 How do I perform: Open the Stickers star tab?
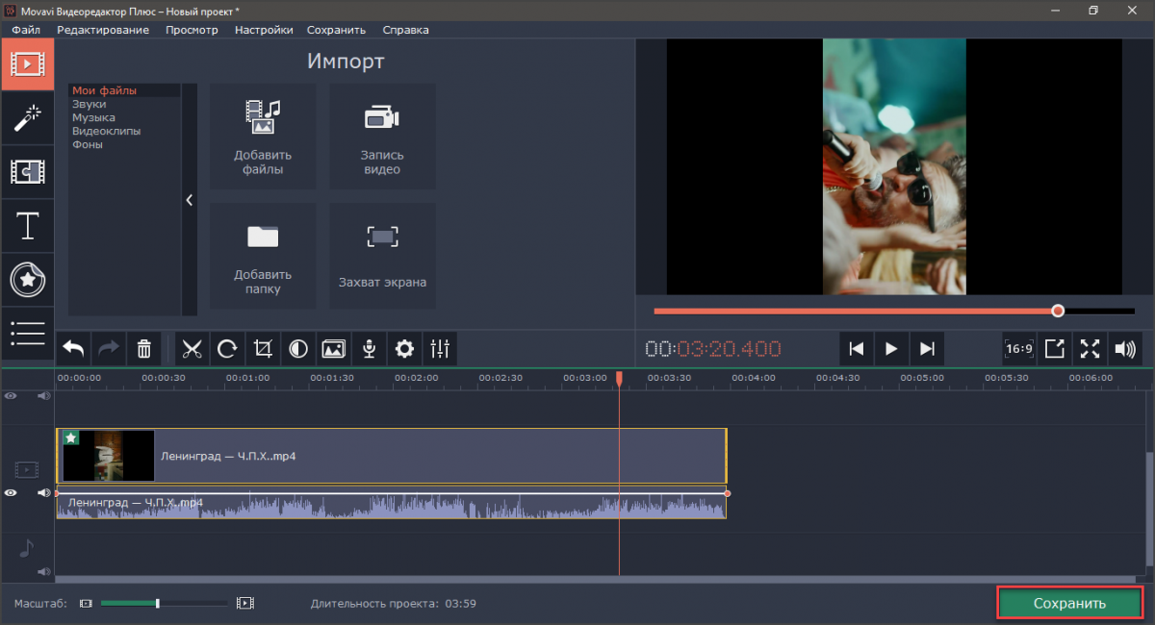click(x=27, y=280)
